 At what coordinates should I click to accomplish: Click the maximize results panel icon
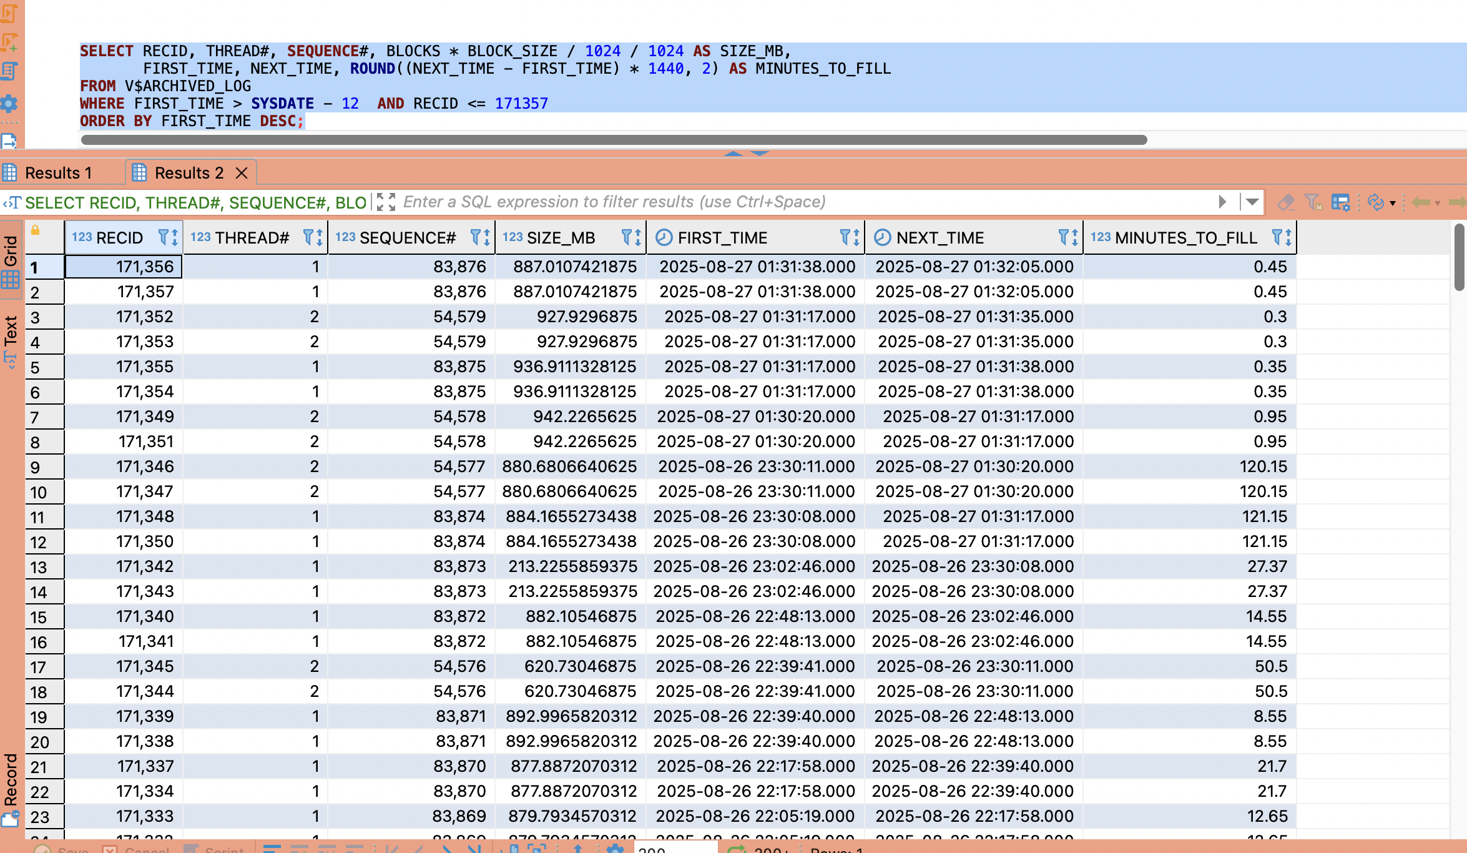[386, 202]
